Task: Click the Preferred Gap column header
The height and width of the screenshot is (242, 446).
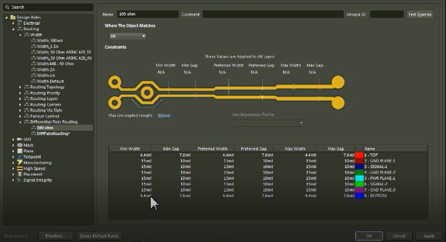Action: click(254, 149)
